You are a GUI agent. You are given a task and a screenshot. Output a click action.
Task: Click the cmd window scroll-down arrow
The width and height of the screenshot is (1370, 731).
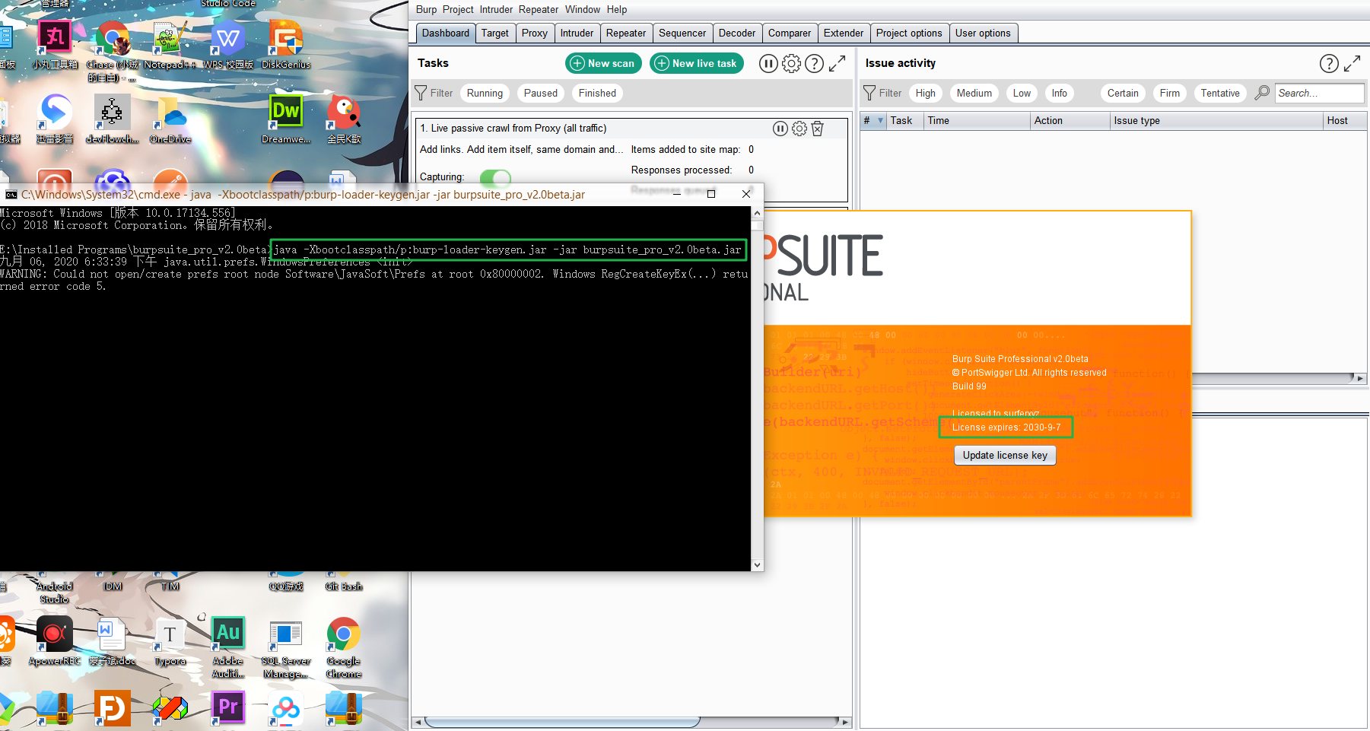(x=757, y=564)
